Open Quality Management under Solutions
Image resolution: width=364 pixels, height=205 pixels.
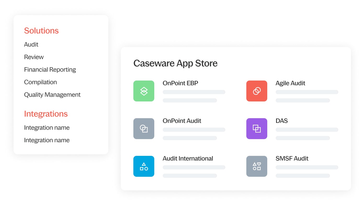pos(52,95)
